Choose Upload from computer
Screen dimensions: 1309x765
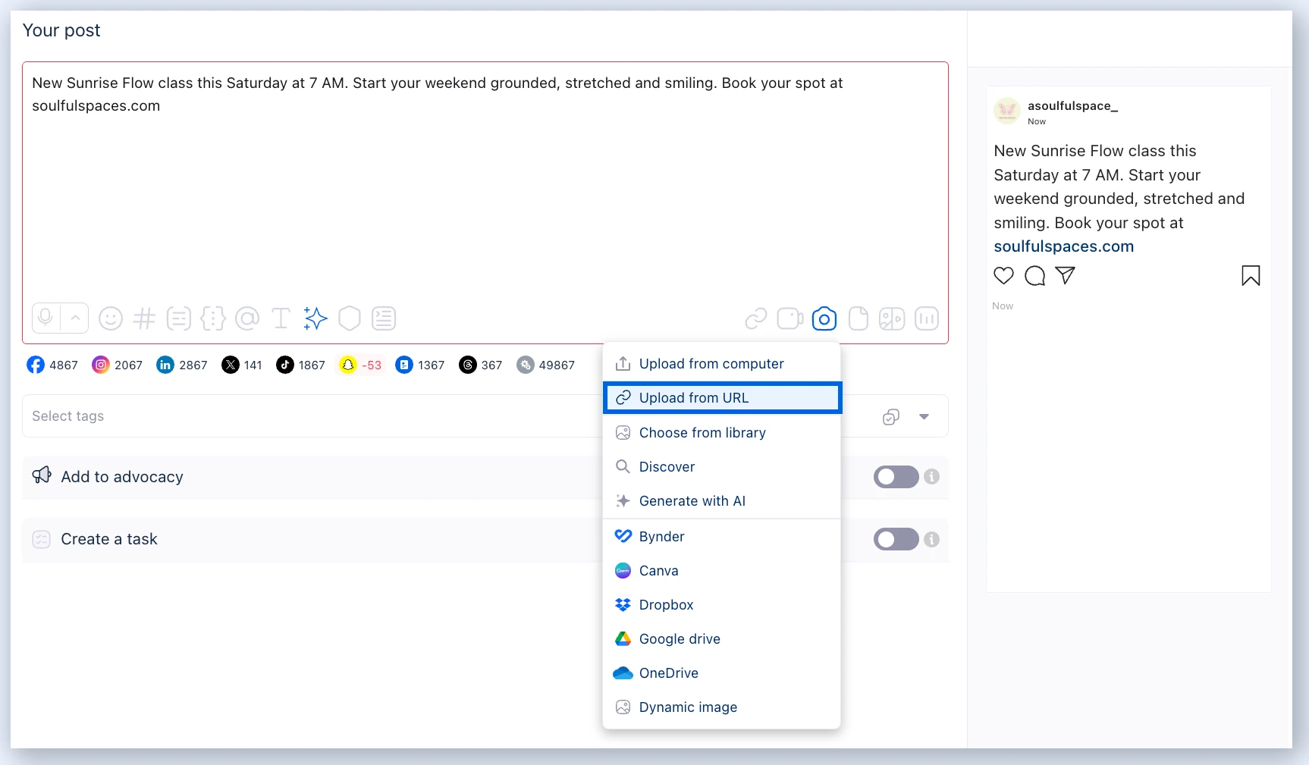tap(721, 364)
